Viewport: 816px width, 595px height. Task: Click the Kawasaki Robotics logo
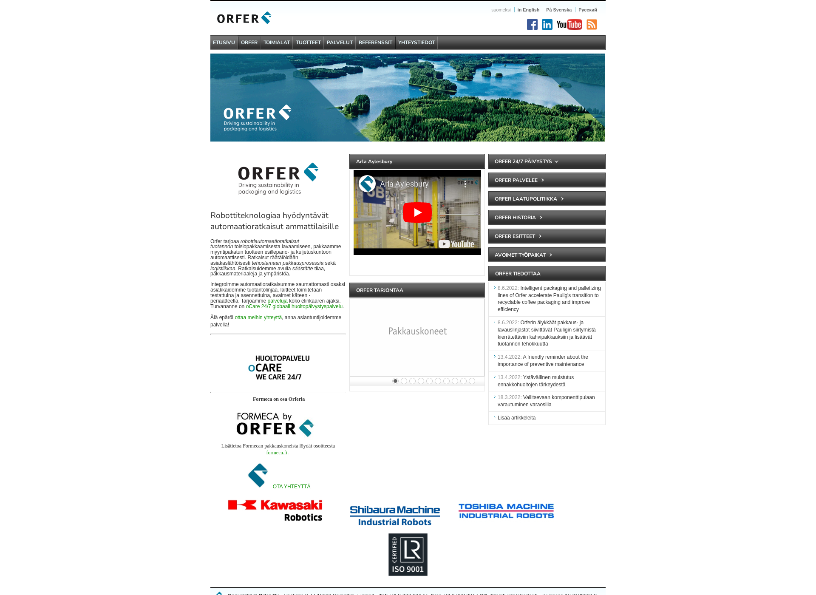276,511
